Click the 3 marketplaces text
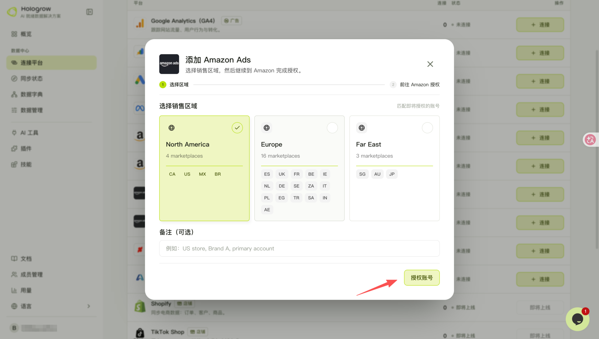The image size is (599, 339). 374,156
